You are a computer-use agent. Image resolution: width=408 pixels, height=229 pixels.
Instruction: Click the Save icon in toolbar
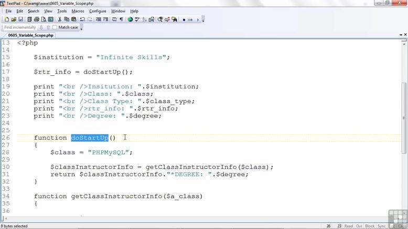20,19
